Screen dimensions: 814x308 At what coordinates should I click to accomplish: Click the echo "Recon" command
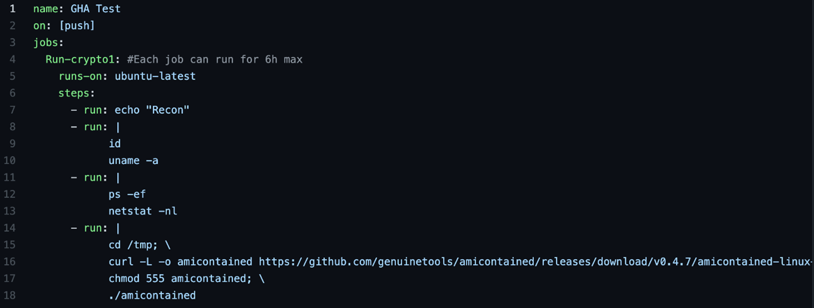pyautogui.click(x=152, y=110)
